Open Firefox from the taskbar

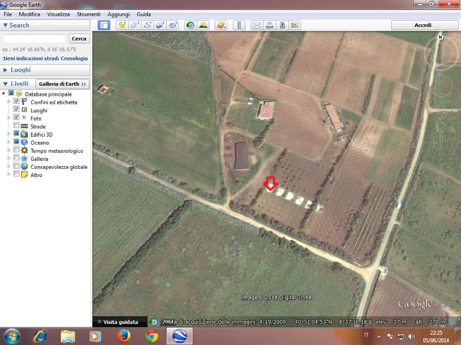[x=124, y=336]
